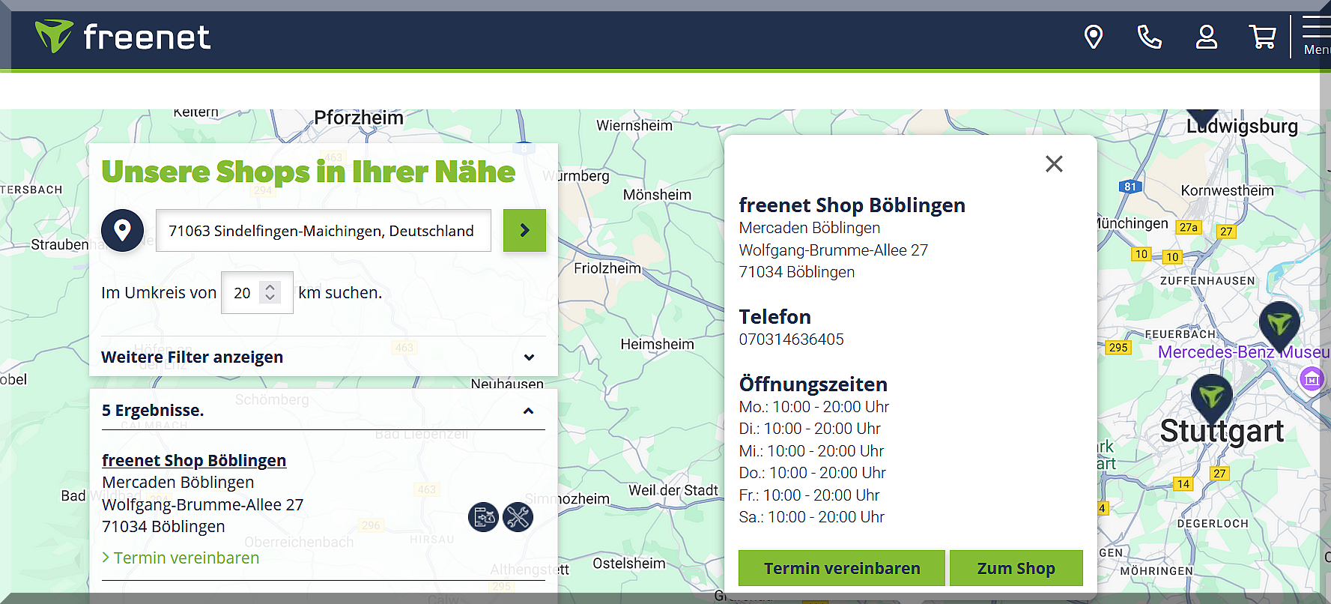Click the repair tools service icon
The width and height of the screenshot is (1331, 604).
coord(518,517)
